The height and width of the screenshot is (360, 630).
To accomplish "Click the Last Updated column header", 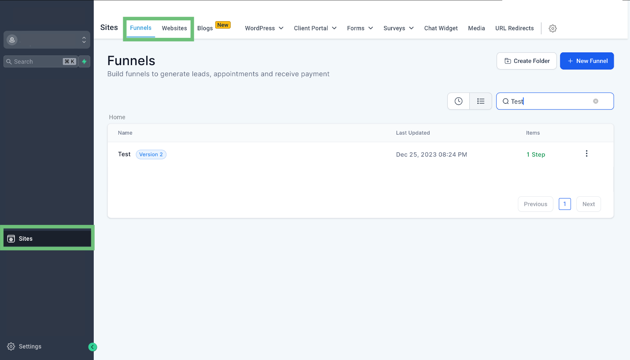I will [x=413, y=132].
